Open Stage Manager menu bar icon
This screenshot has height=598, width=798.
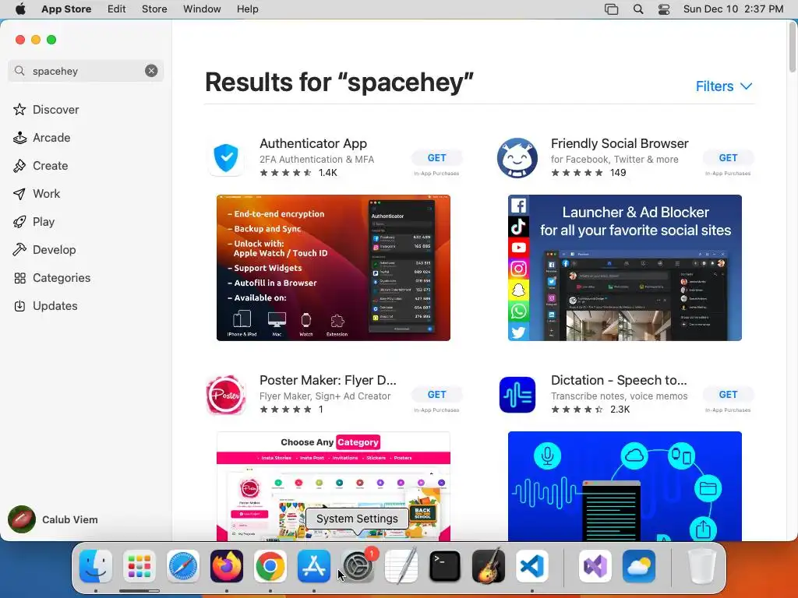pos(611,9)
